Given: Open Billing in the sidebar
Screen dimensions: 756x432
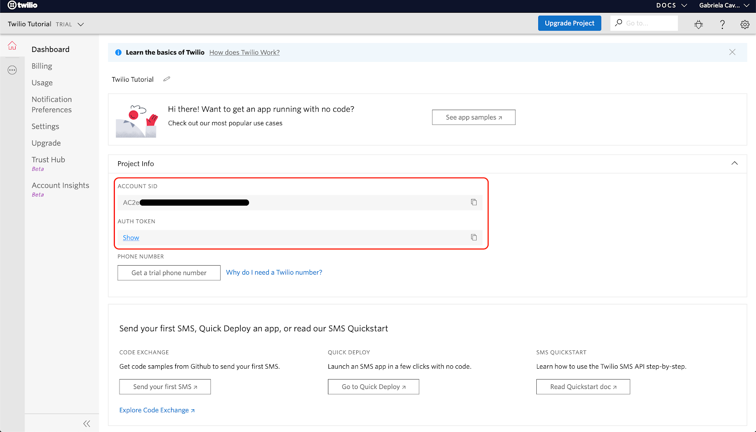Looking at the screenshot, I should coord(42,66).
